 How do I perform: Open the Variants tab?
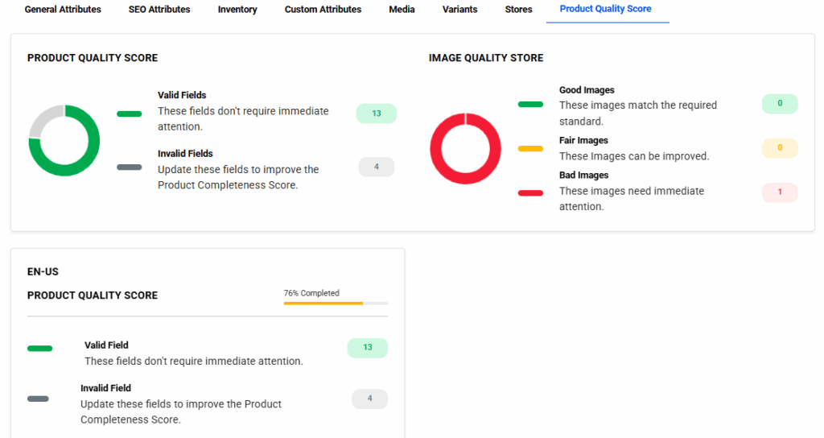459,10
